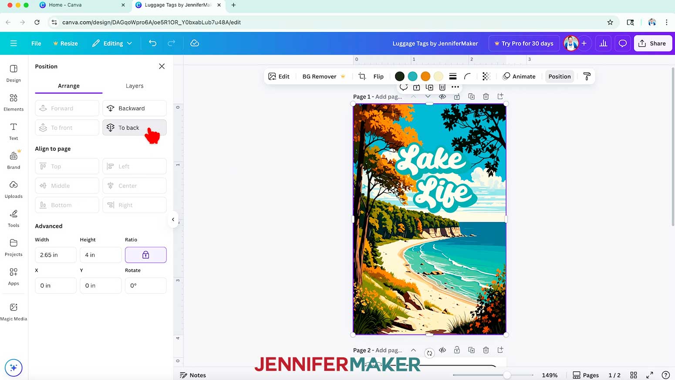Switch to the Home - Canva browser tab
The height and width of the screenshot is (380, 675).
point(65,5)
